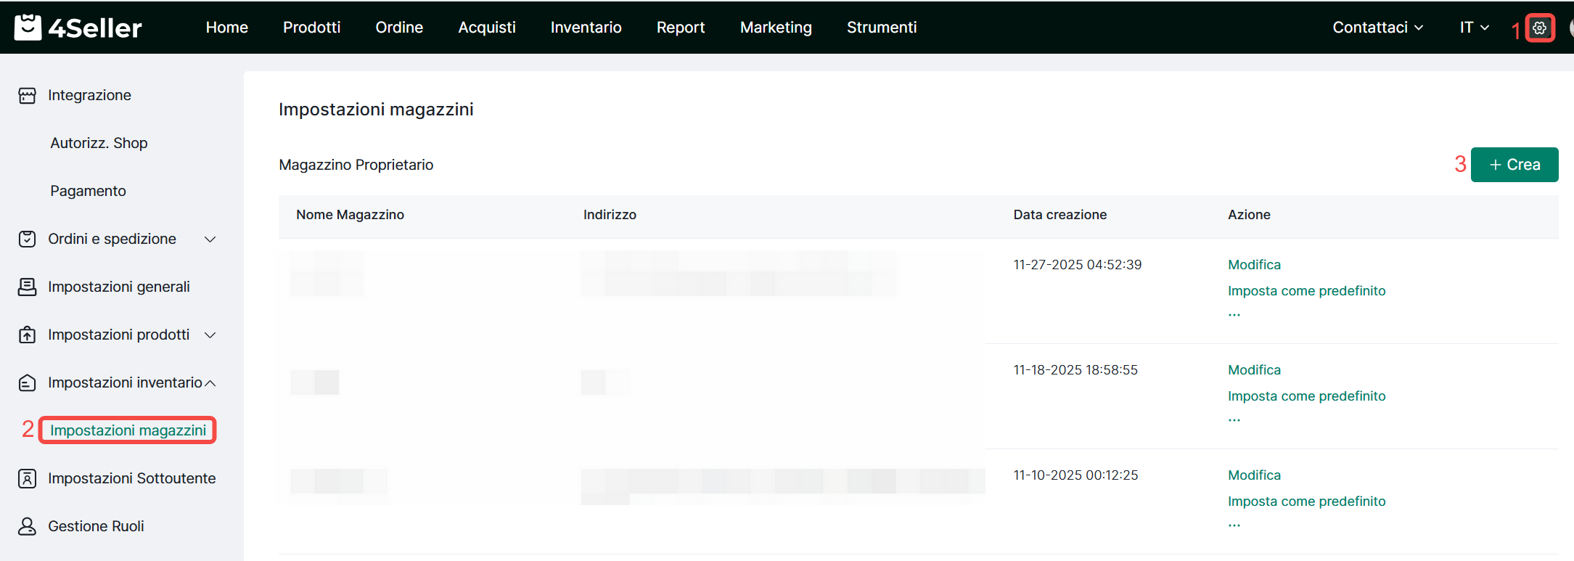Set the 11-18-2025 warehouse as predefinito
This screenshot has width=1574, height=561.
(1306, 396)
